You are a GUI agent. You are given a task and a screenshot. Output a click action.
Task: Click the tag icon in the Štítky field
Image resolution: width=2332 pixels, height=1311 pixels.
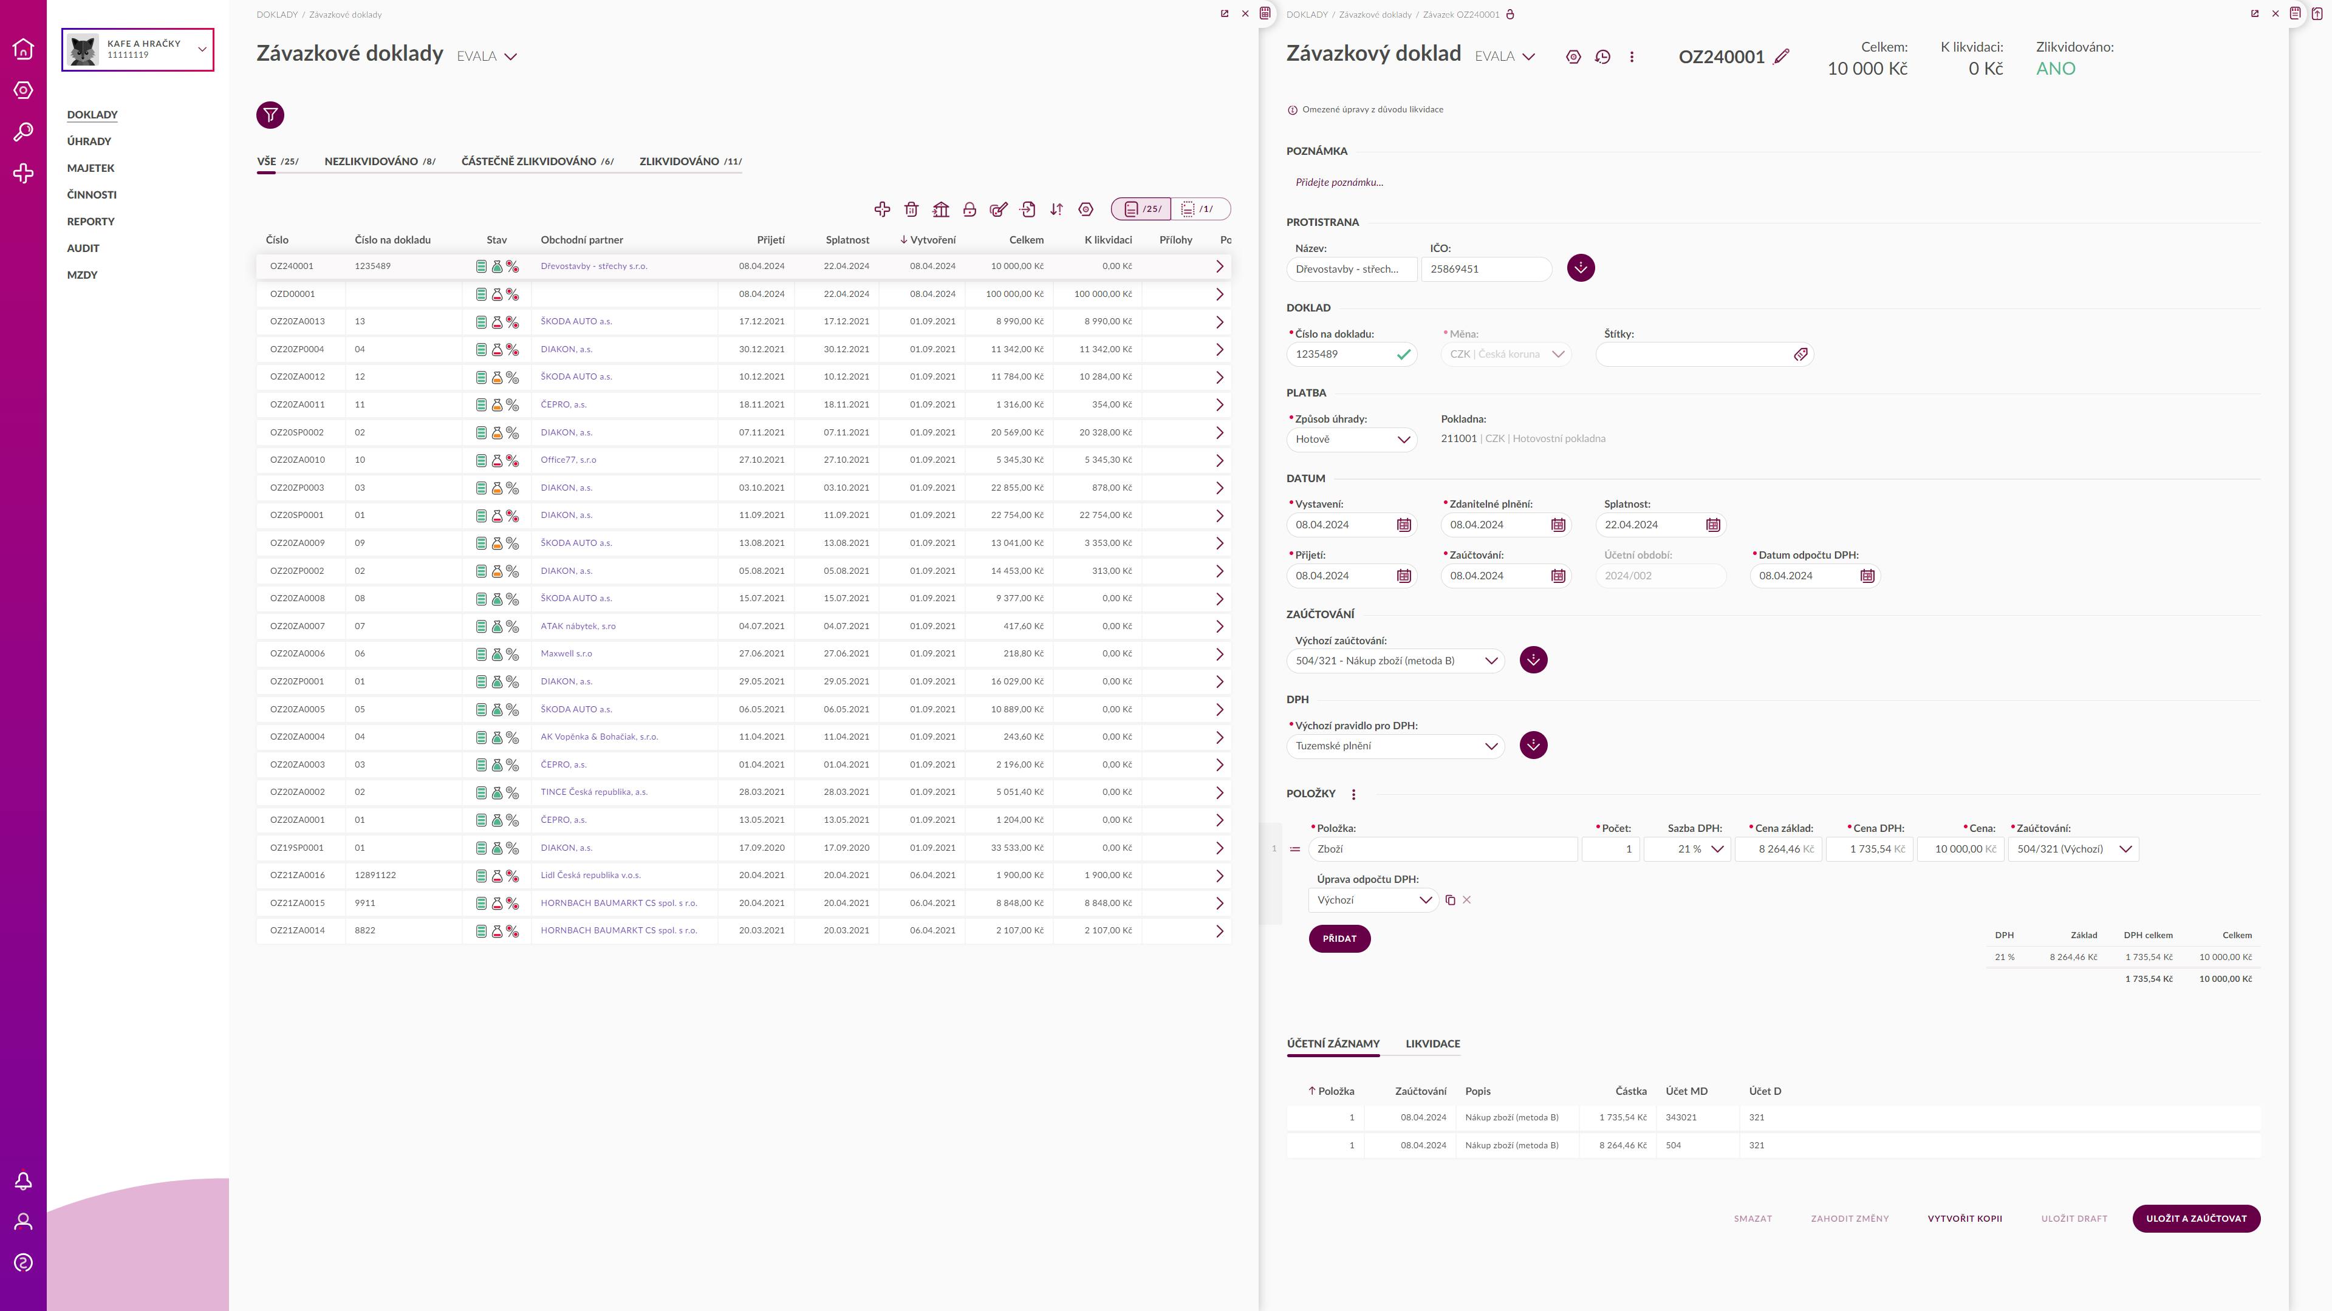(1800, 355)
